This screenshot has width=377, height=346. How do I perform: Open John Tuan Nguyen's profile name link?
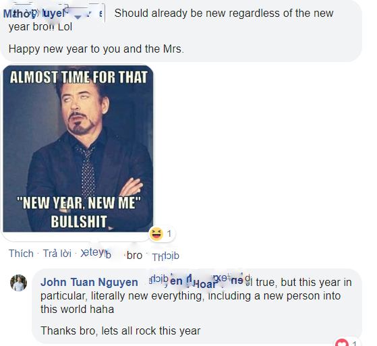[89, 282]
